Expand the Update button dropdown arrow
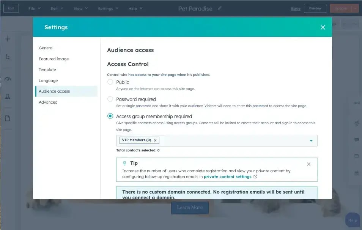 coord(355,8)
